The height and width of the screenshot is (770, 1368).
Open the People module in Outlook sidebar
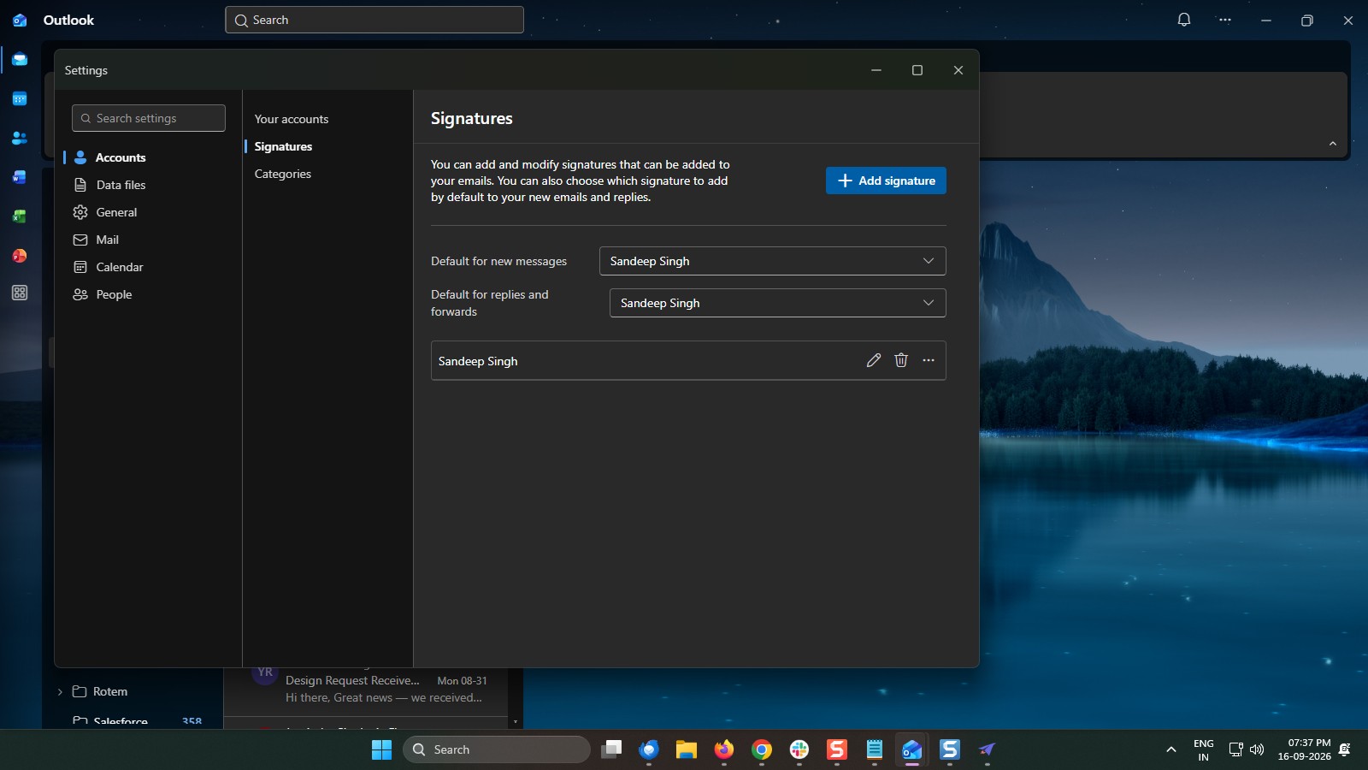click(20, 138)
